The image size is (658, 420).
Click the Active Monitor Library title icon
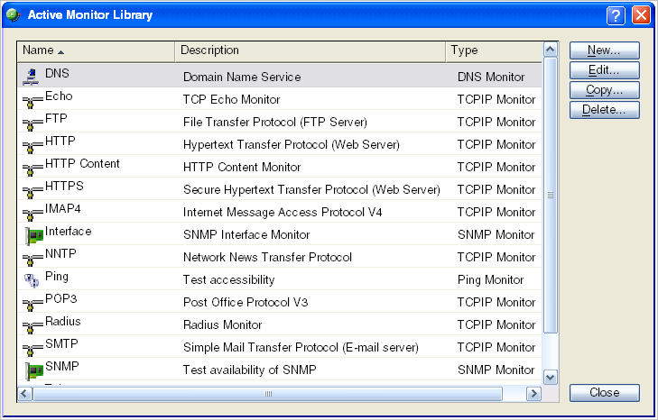click(14, 15)
